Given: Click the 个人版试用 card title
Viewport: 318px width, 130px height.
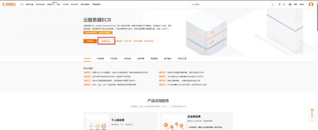Looking at the screenshot, I should coord(118,120).
